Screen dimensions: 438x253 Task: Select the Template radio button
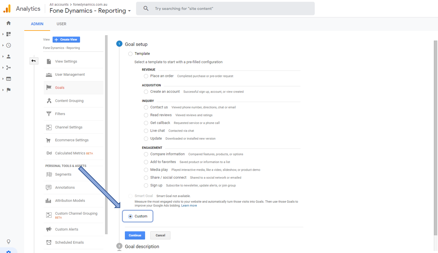coord(130,54)
